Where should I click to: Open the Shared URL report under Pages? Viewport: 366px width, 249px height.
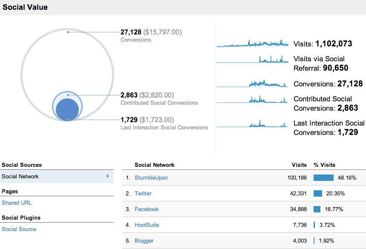pos(17,203)
